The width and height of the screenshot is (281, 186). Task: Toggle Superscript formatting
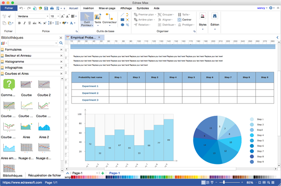click(x=45, y=23)
